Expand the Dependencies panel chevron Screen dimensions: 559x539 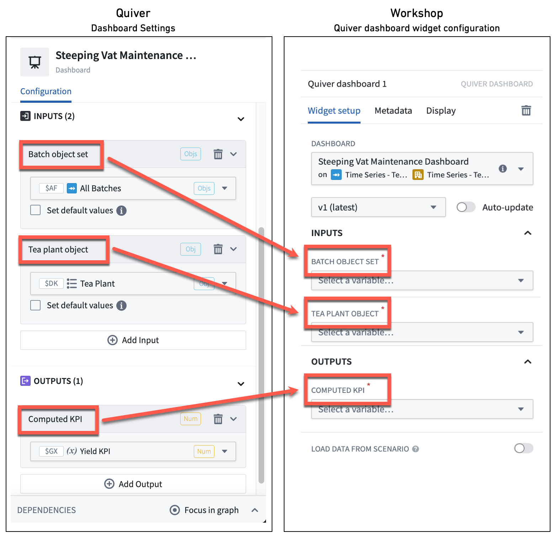click(255, 510)
